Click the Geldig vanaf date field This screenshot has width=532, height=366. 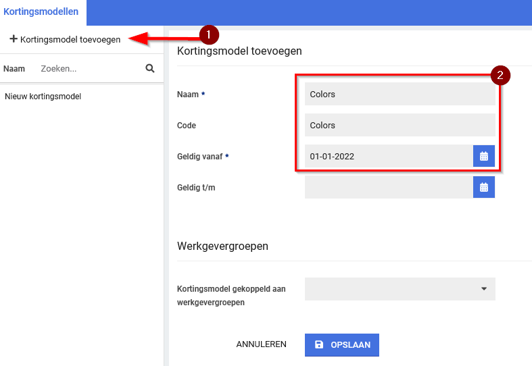pyautogui.click(x=388, y=157)
